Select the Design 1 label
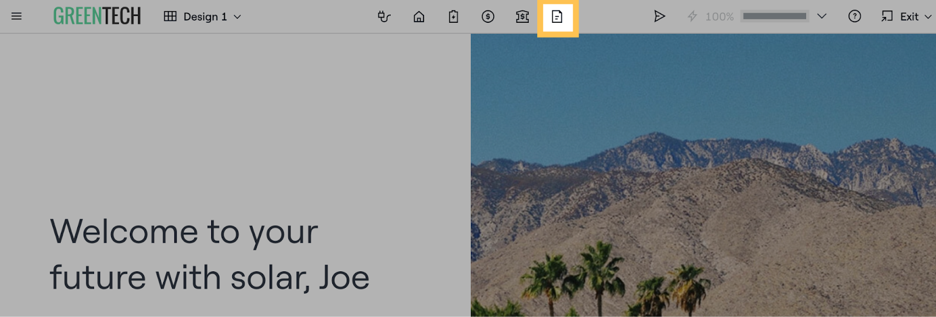 pos(205,17)
